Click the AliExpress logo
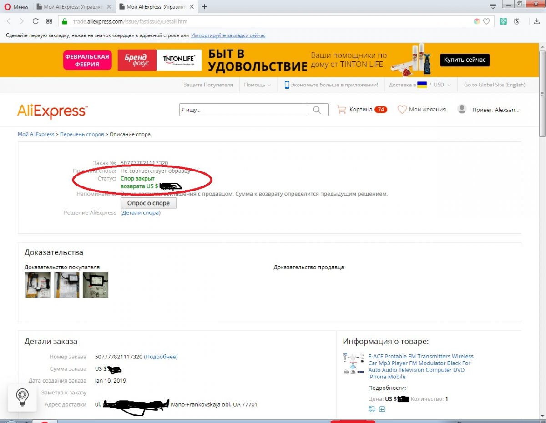Viewport: 546px width, 423px height. [x=52, y=111]
